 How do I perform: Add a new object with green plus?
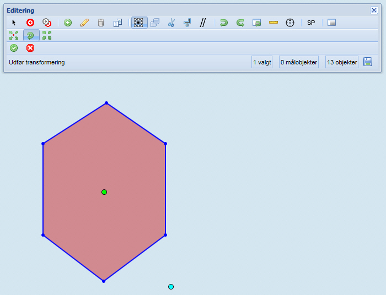68,23
